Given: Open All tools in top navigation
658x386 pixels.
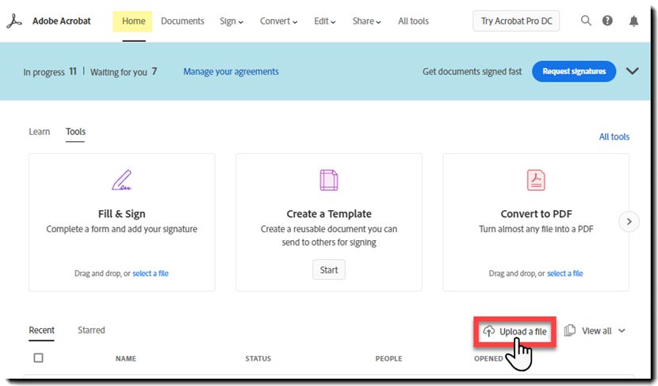Looking at the screenshot, I should point(413,21).
